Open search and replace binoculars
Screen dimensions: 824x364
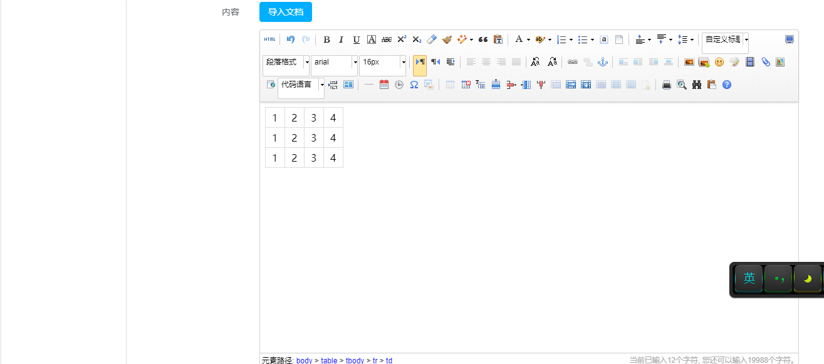click(697, 85)
